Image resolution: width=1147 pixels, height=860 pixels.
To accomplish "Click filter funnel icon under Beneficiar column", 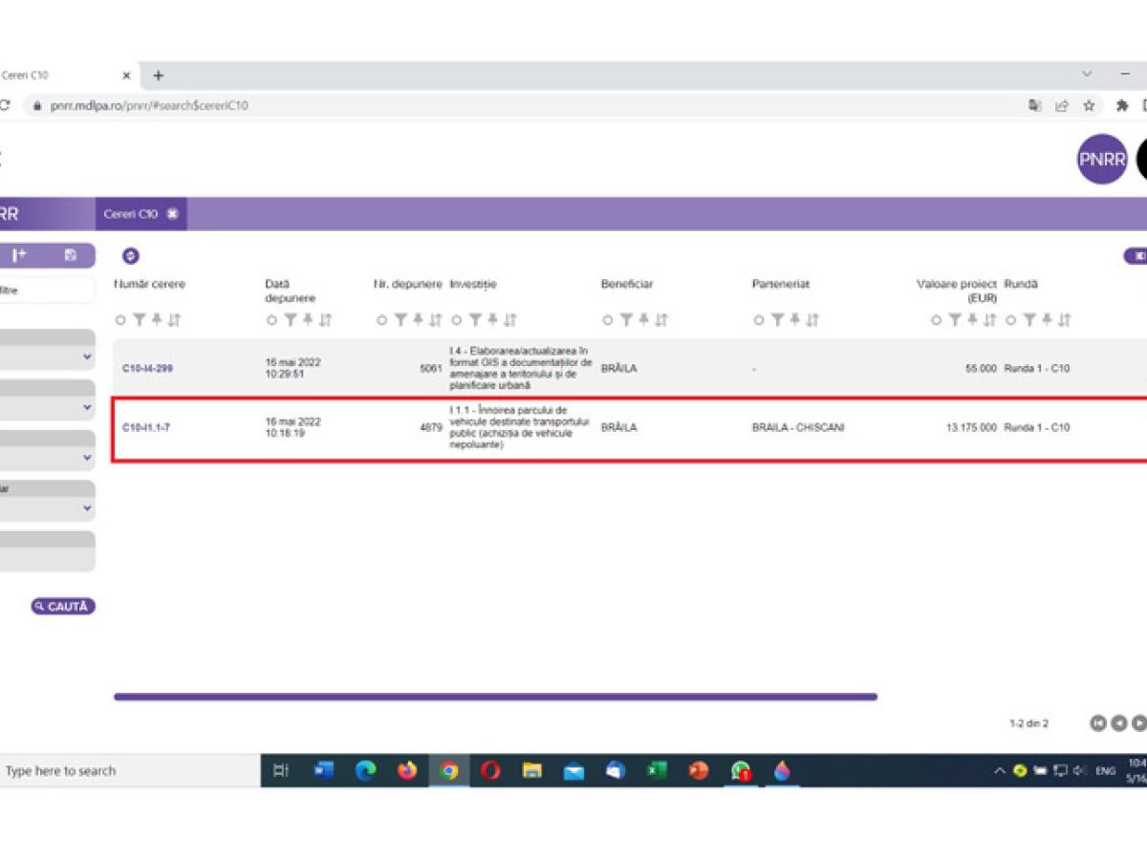I will tap(624, 320).
